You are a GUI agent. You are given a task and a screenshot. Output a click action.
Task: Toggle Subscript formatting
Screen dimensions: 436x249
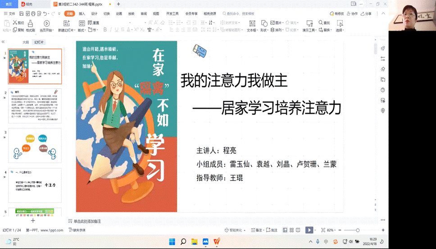pos(142,29)
